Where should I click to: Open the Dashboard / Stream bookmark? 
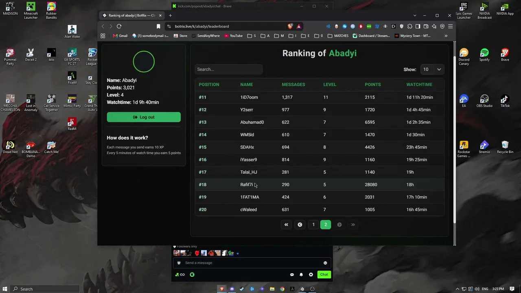click(371, 36)
